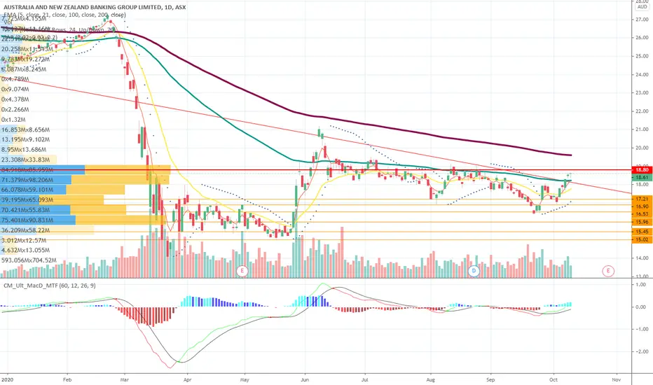Select volume profile row 16.853Mx8.656M
Screen dimensions: 653x385
25,129
